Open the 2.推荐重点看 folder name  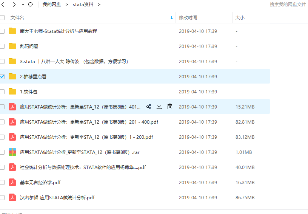tap(33, 77)
